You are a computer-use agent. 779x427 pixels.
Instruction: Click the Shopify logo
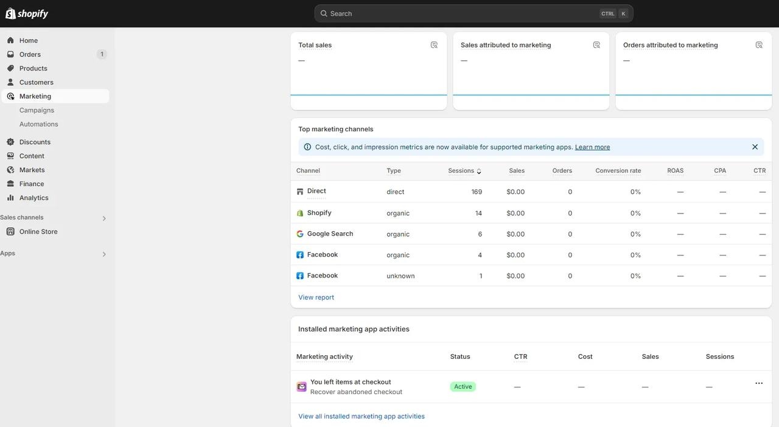pyautogui.click(x=27, y=13)
